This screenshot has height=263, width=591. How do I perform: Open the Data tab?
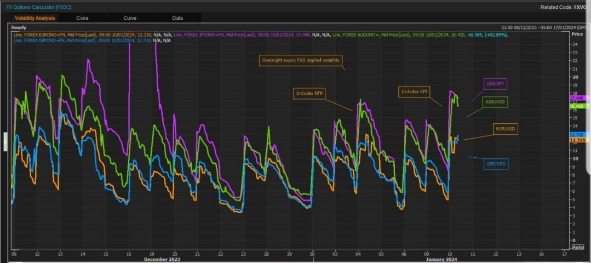(177, 18)
